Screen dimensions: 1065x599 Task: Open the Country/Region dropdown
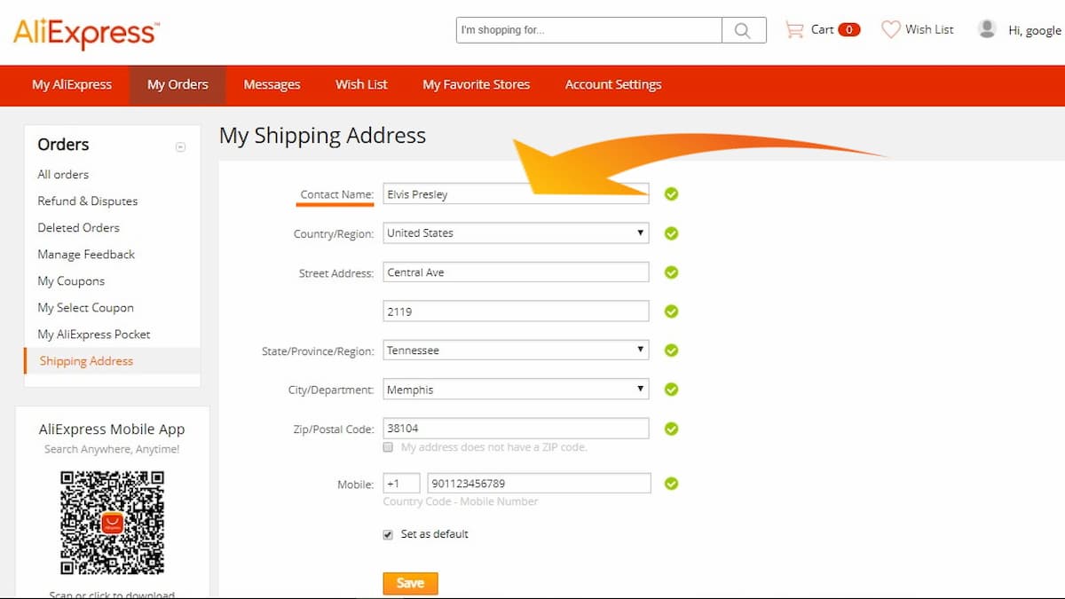516,233
